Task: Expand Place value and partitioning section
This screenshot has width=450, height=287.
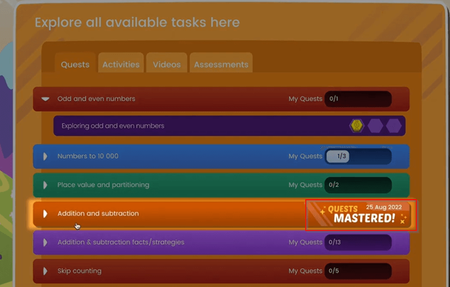Action: click(45, 185)
